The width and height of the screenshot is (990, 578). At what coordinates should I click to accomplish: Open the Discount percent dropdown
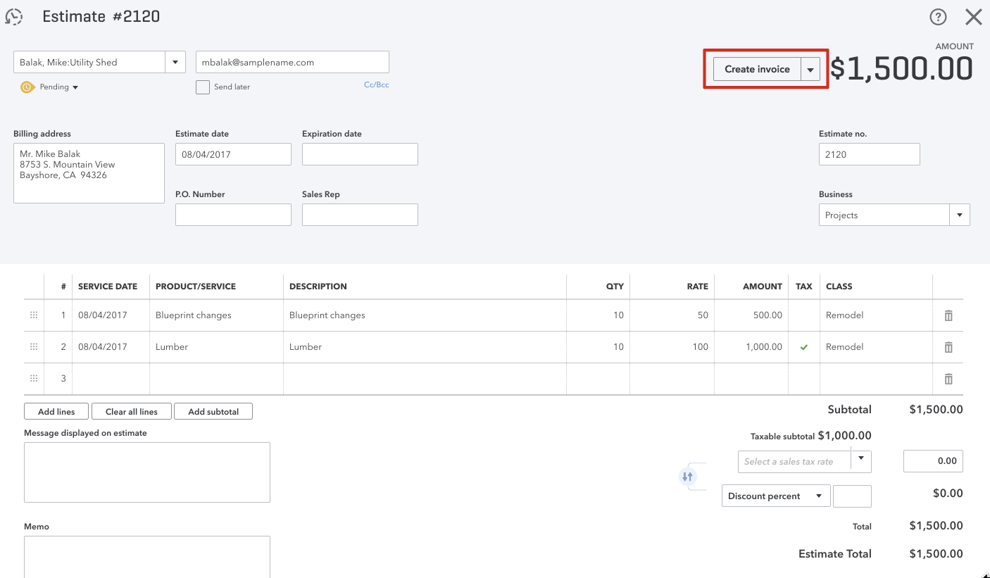[x=776, y=496]
